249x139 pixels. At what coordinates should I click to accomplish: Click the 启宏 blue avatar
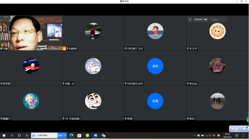click(155, 66)
